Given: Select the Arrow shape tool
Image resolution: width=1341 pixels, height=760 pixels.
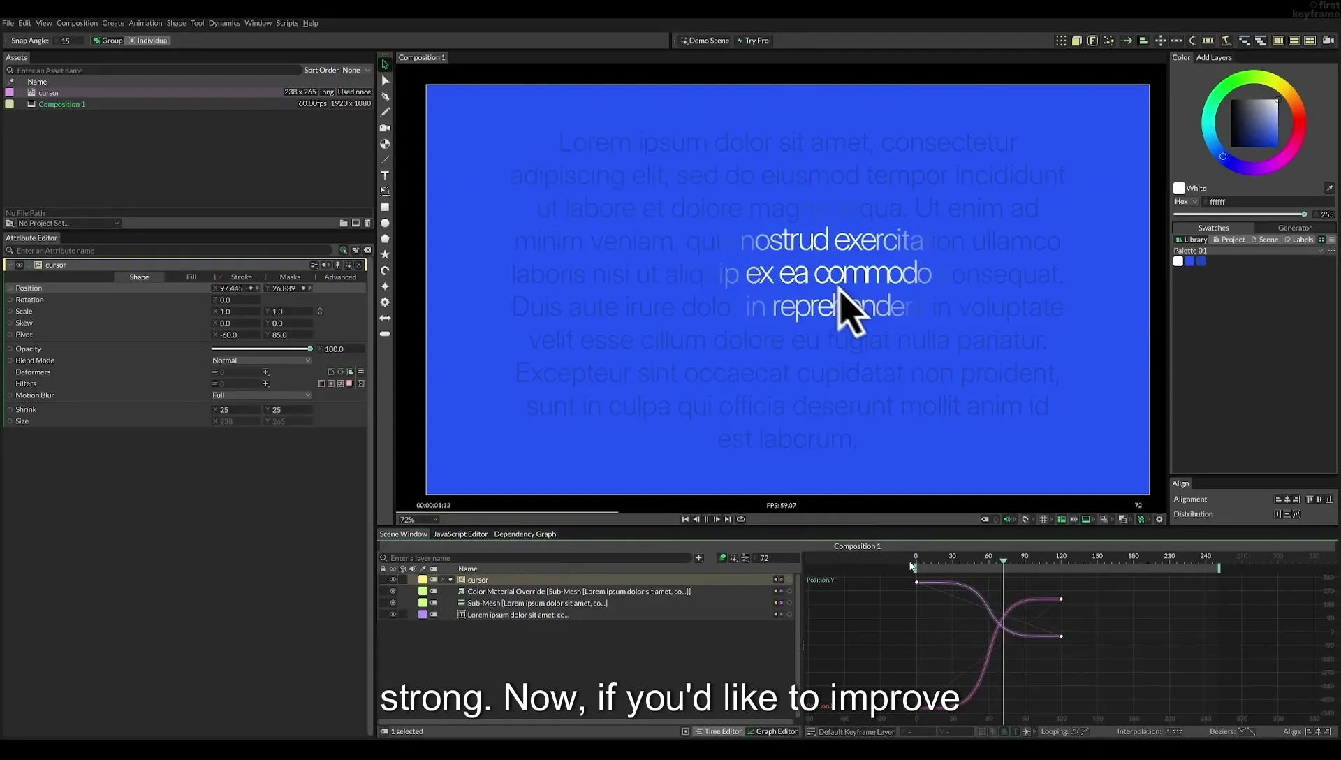Looking at the screenshot, I should pyautogui.click(x=385, y=318).
